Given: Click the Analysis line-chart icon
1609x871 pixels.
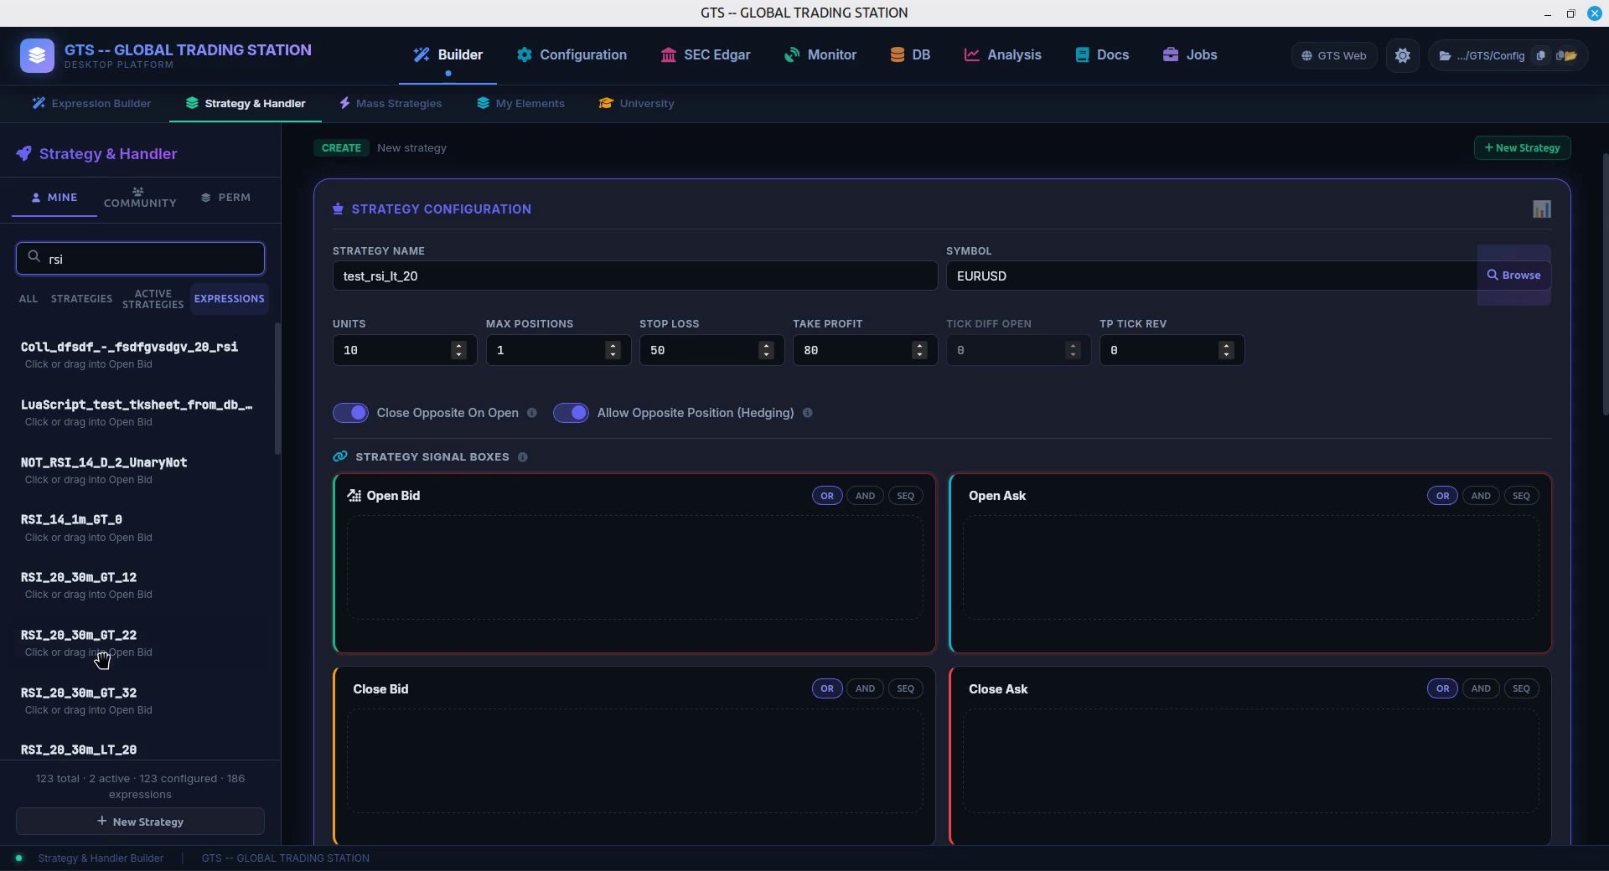Looking at the screenshot, I should coord(971,54).
